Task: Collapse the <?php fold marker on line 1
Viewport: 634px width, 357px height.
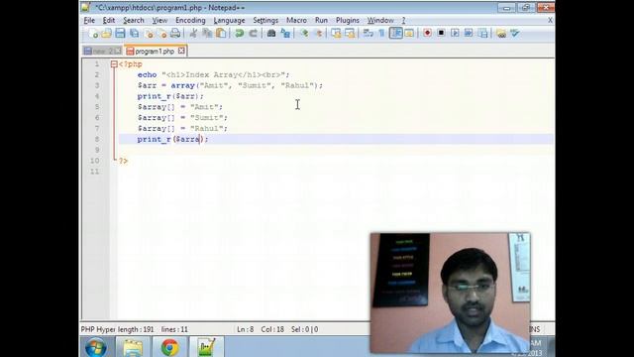Action: click(114, 63)
